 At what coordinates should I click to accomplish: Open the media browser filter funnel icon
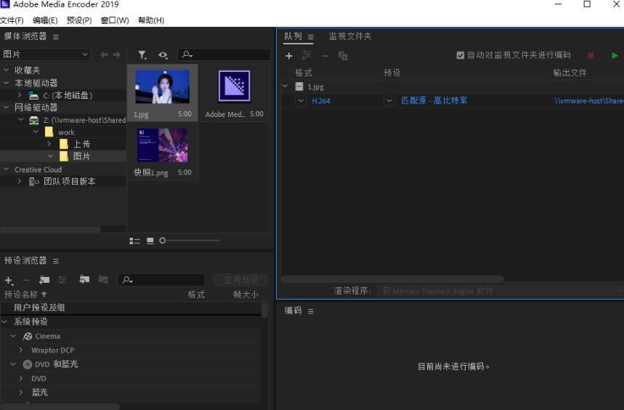142,55
